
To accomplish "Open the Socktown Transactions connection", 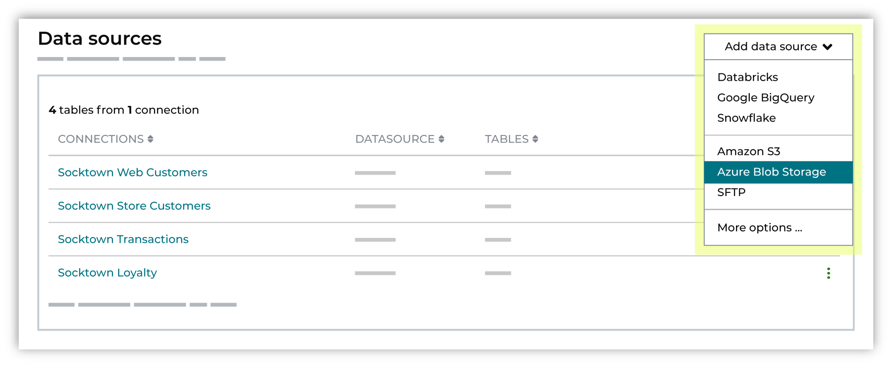I will (x=123, y=239).
